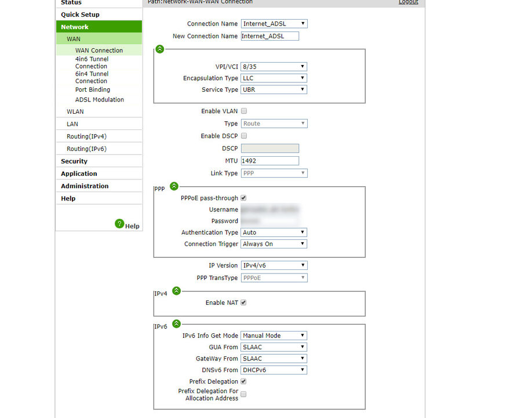Image resolution: width=514 pixels, height=418 pixels.
Task: Select the Network menu
Action: point(99,27)
